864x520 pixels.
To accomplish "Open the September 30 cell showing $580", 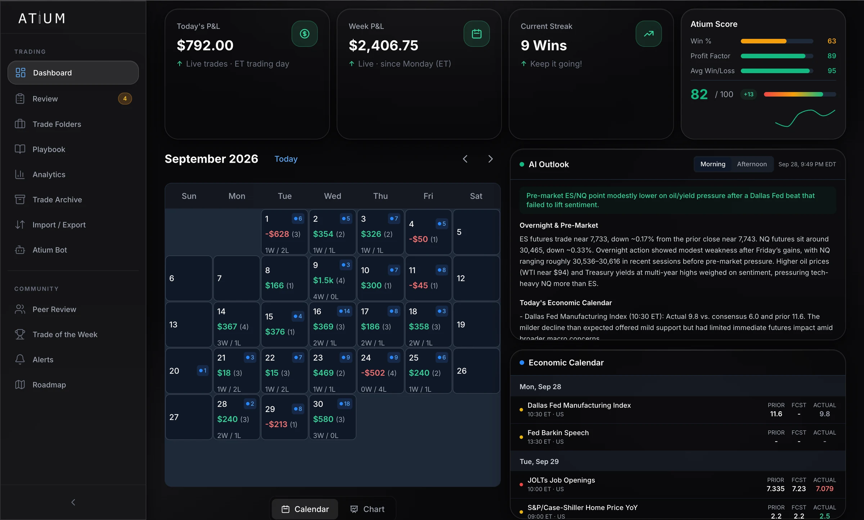I will [332, 417].
